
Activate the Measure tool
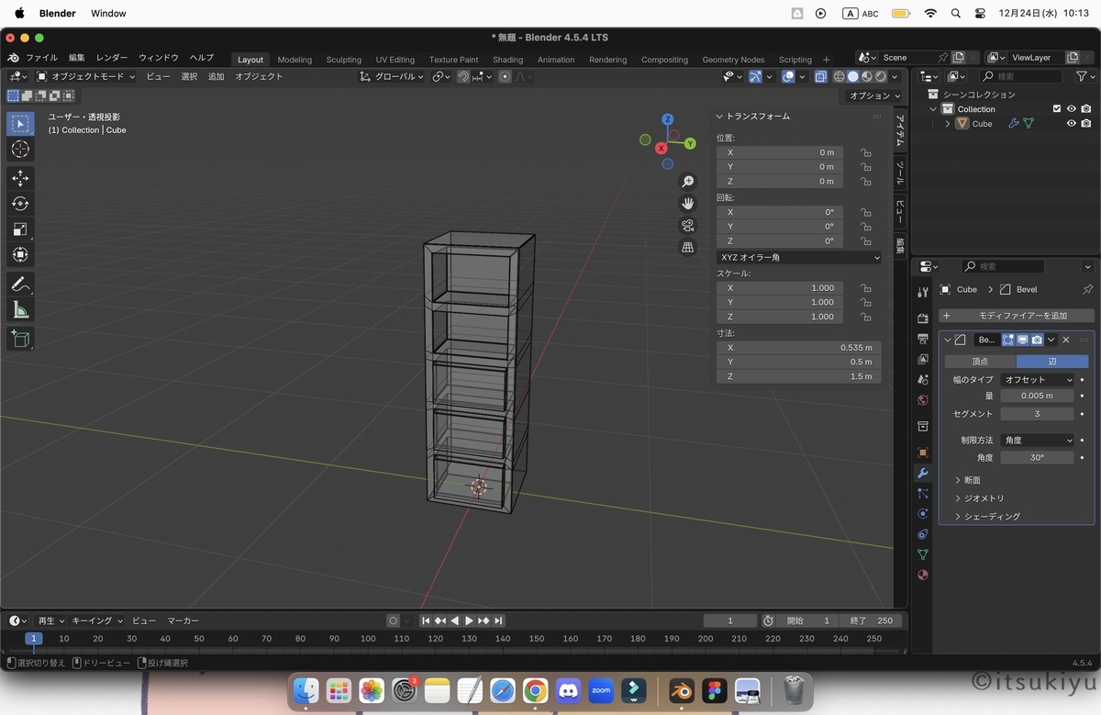[x=20, y=310]
